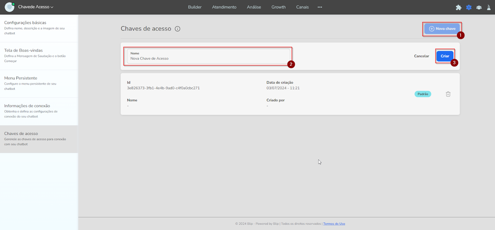Viewport: 495px width, 230px height.
Task: Open the lab flask icon
Action: click(x=489, y=7)
